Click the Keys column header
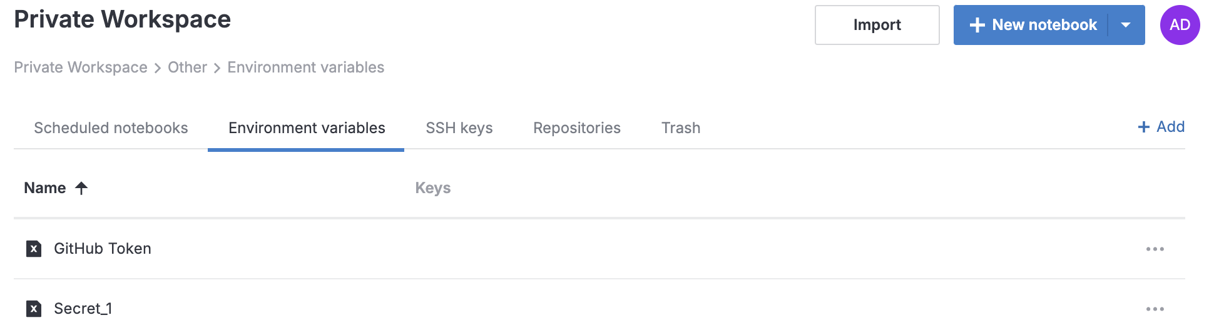The image size is (1209, 335). [x=433, y=188]
